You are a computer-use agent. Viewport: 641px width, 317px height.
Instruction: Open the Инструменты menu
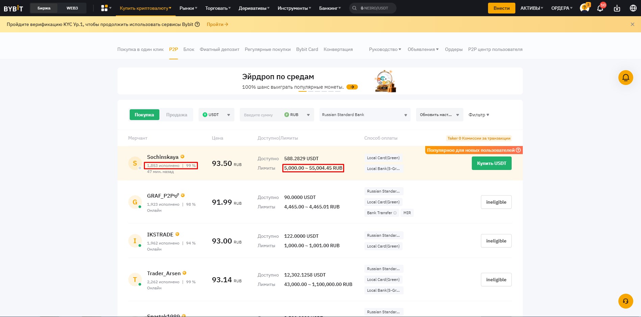click(x=294, y=8)
